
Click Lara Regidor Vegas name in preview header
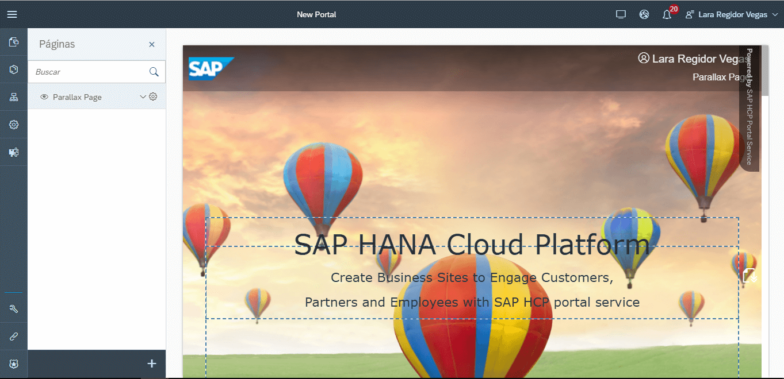(x=700, y=59)
